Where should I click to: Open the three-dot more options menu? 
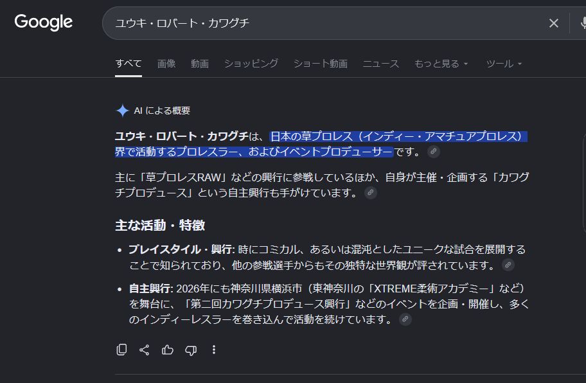coord(214,350)
